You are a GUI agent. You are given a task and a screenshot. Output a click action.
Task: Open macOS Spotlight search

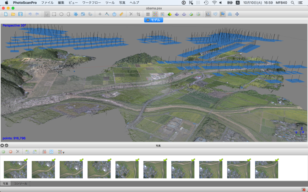[x=292, y=2]
